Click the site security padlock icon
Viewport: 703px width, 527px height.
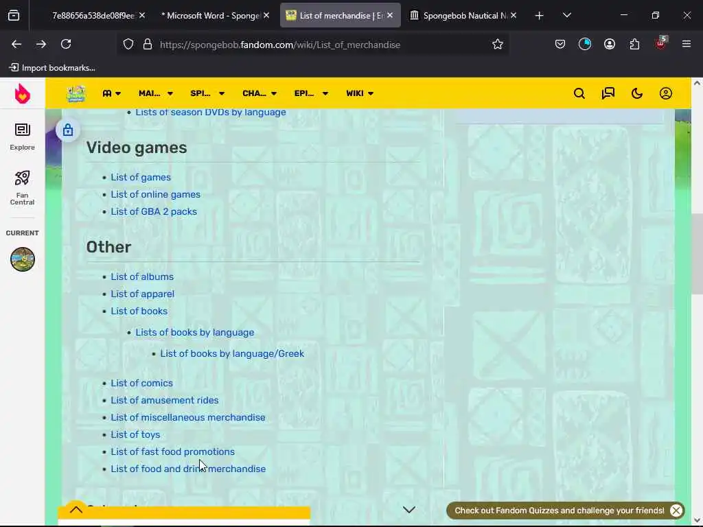(148, 45)
